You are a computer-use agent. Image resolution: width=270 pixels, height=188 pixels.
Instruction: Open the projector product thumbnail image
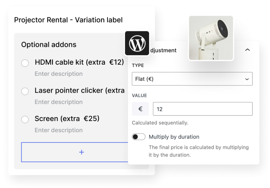[211, 38]
